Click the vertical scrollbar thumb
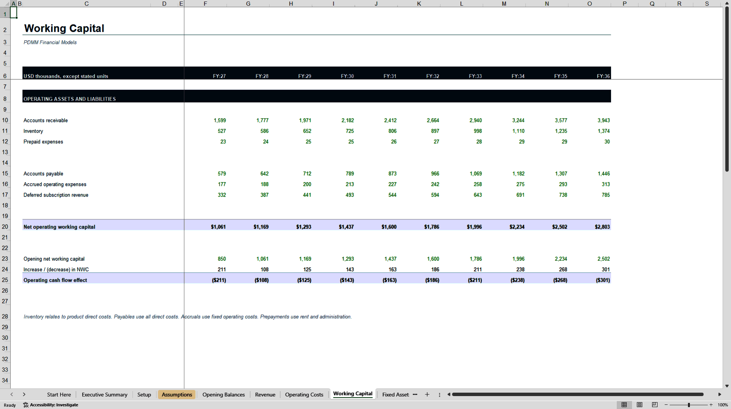 click(727, 89)
